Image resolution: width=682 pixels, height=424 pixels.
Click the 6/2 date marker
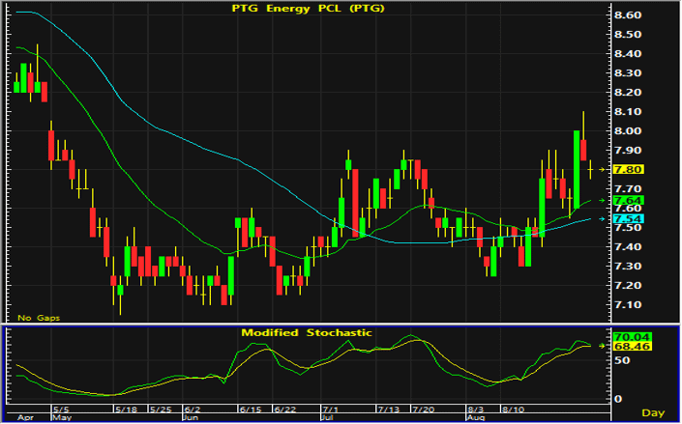click(x=193, y=410)
